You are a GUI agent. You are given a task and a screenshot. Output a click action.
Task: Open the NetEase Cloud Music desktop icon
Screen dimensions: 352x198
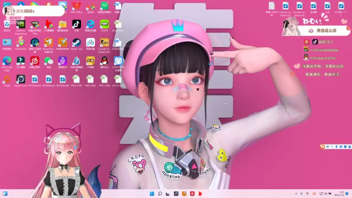click(35, 62)
